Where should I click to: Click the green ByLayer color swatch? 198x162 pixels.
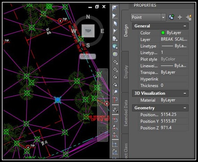(163, 33)
